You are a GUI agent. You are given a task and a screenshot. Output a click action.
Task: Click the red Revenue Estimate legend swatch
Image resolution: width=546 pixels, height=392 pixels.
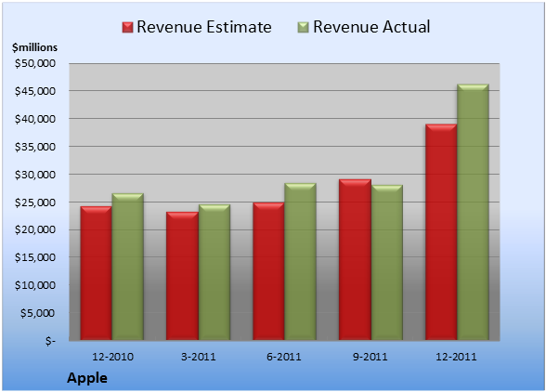pos(127,28)
